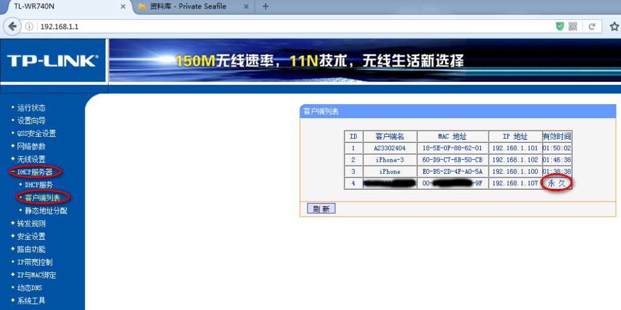621x310 pixels.
Task: Switch to the 资料库 - Private Seafile tab
Action: 187,7
